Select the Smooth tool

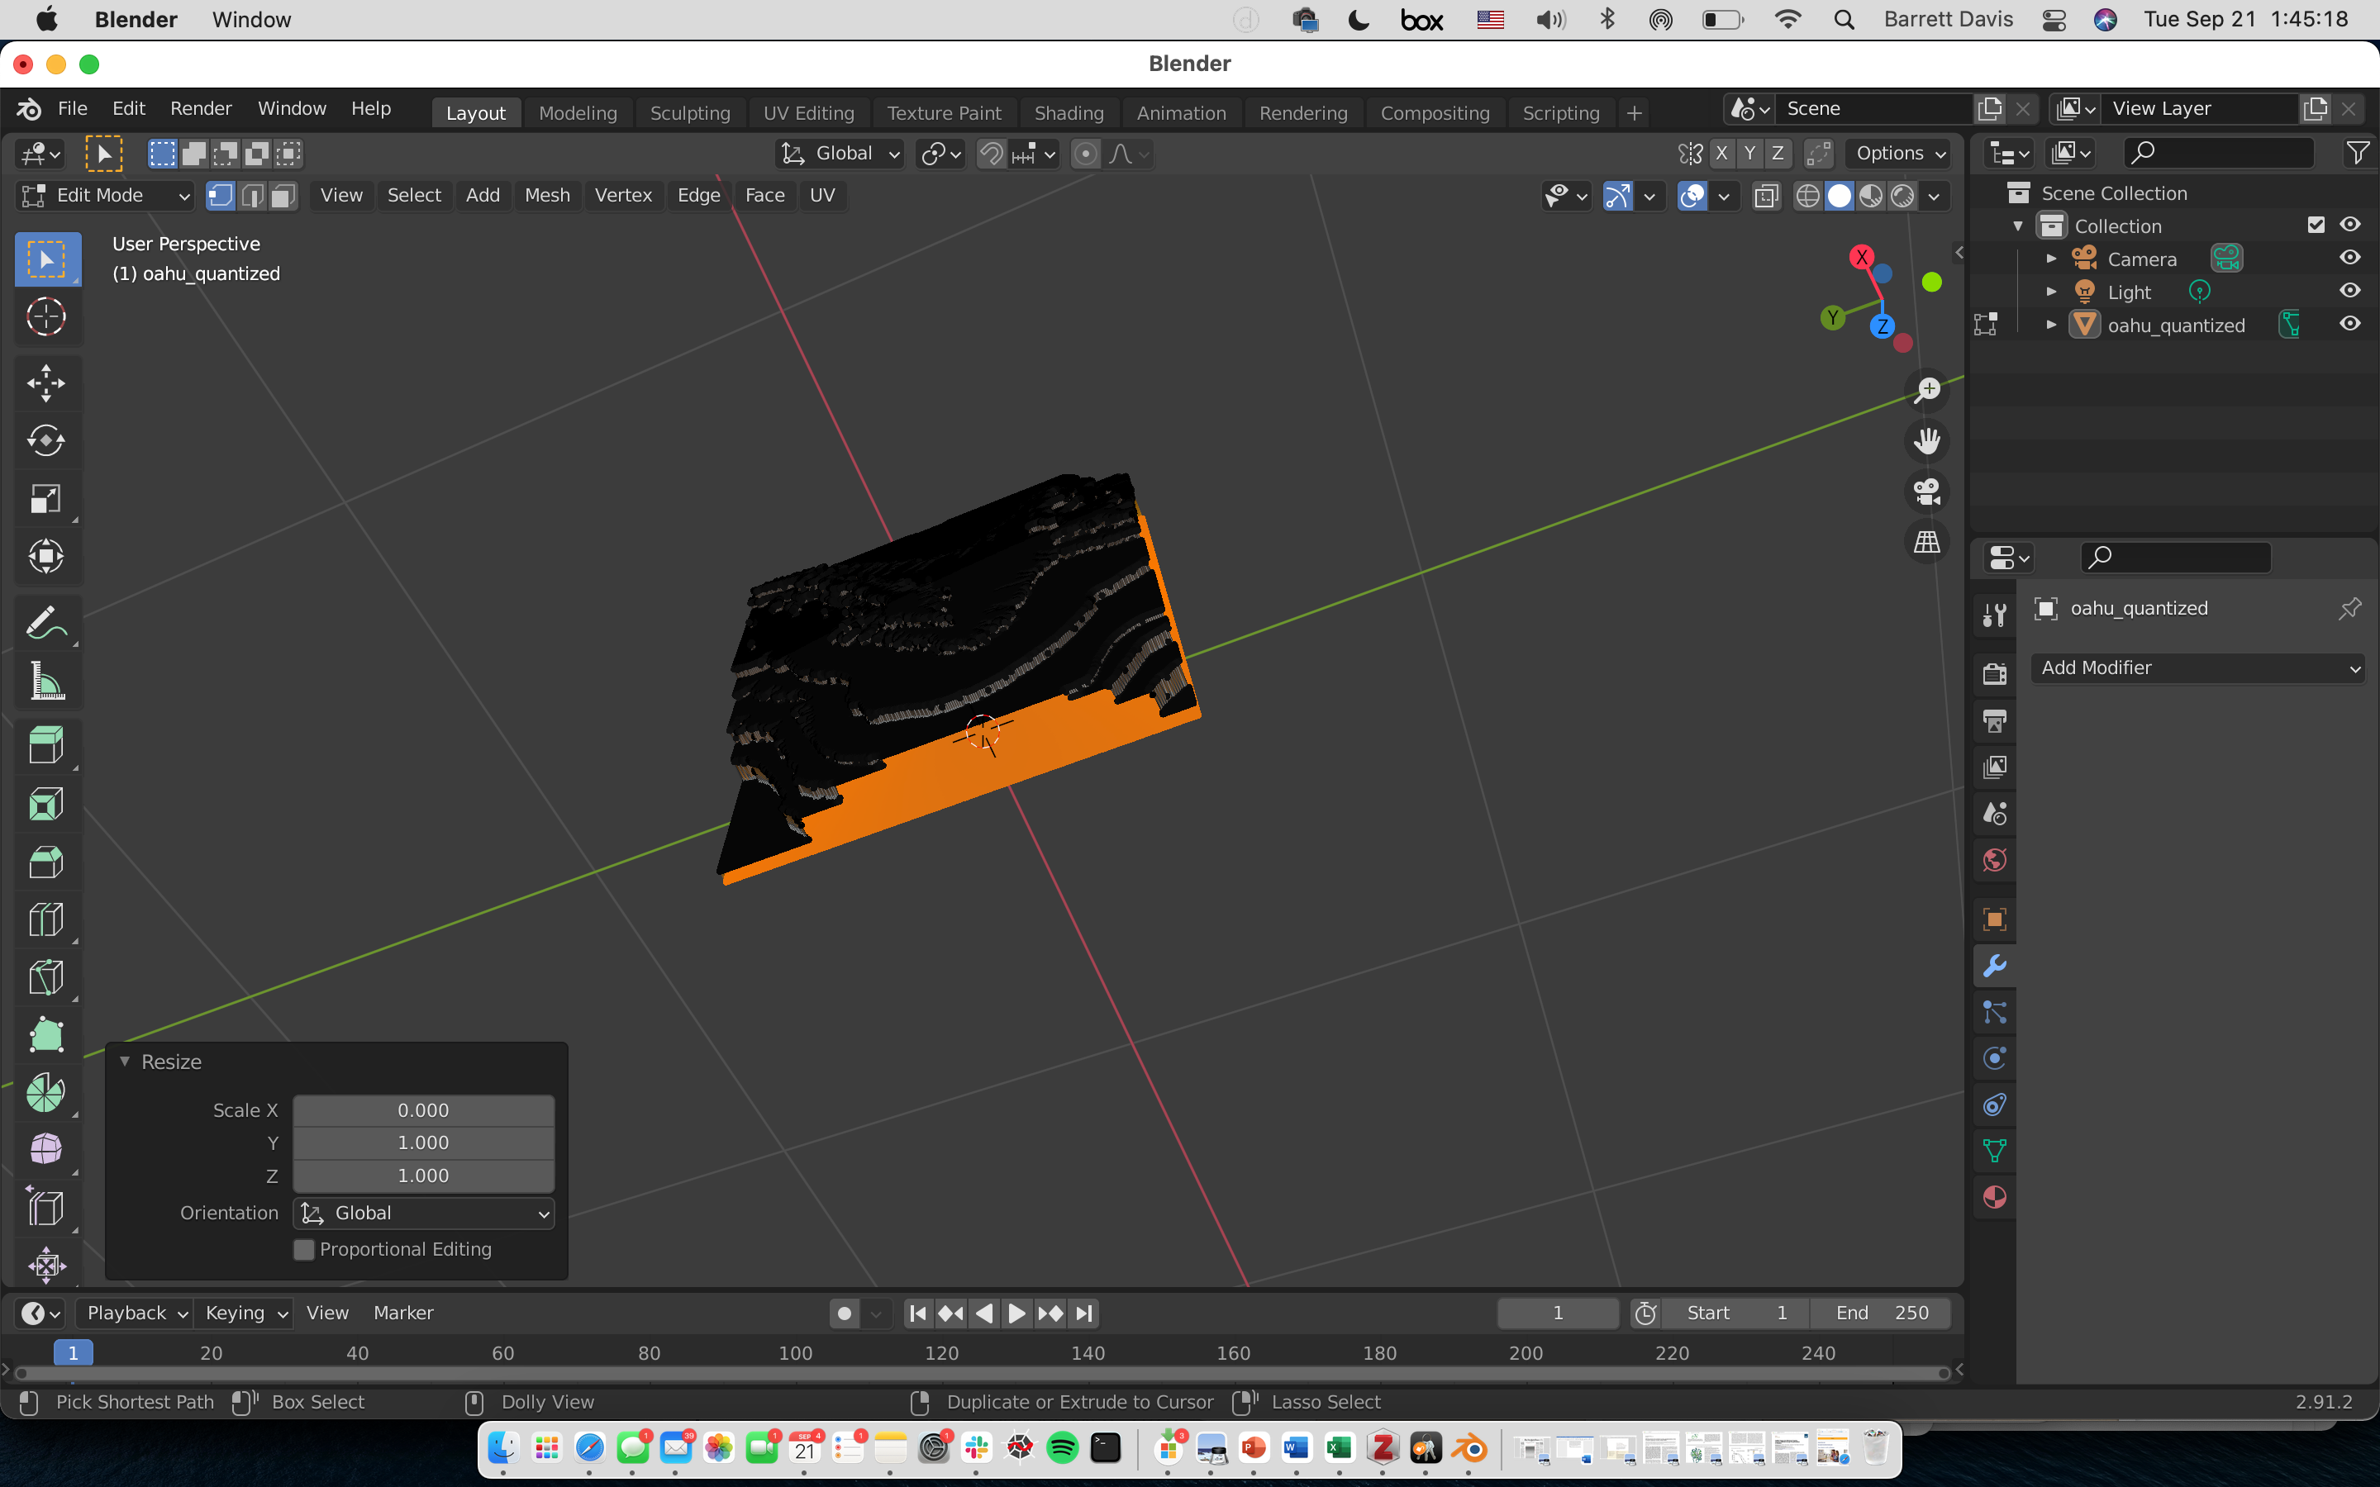point(46,1150)
